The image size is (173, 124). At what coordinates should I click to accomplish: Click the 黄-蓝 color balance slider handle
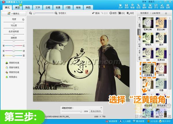[x=14, y=56]
